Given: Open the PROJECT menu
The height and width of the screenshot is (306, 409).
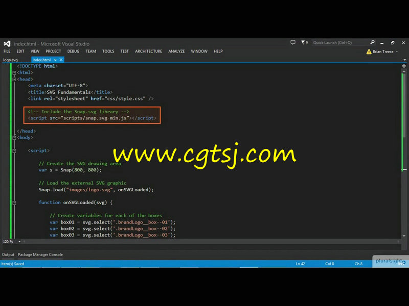Looking at the screenshot, I should pyautogui.click(x=53, y=52).
